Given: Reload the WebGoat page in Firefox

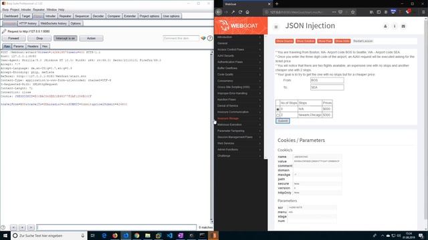Looking at the screenshot, I should tap(240, 12).
